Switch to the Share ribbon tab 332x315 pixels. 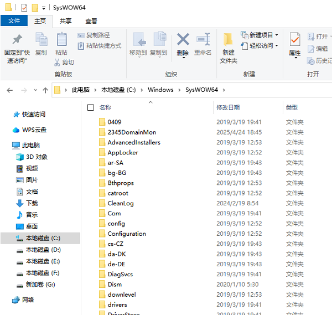(x=66, y=21)
